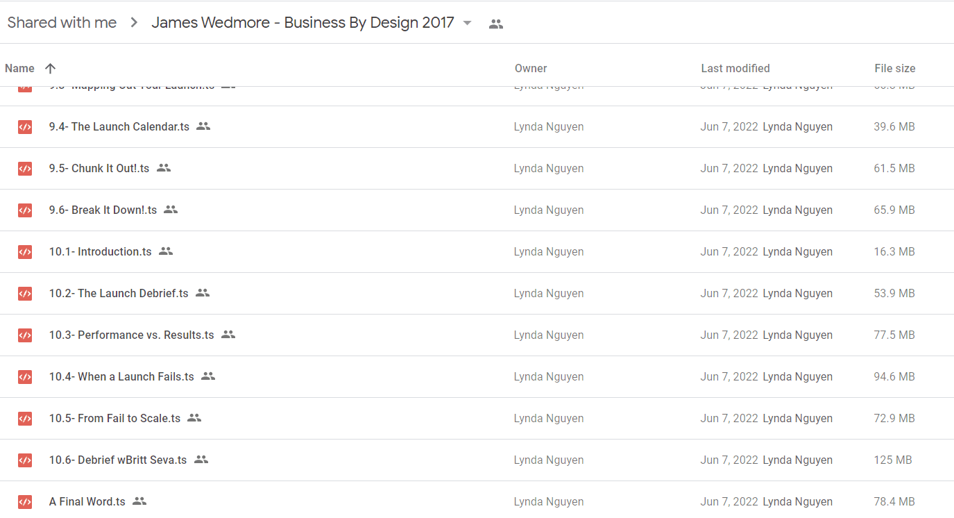Click owner Lynda Nguyen in A Final Word.ts row
Viewport: 954px width, 518px height.
click(x=549, y=501)
